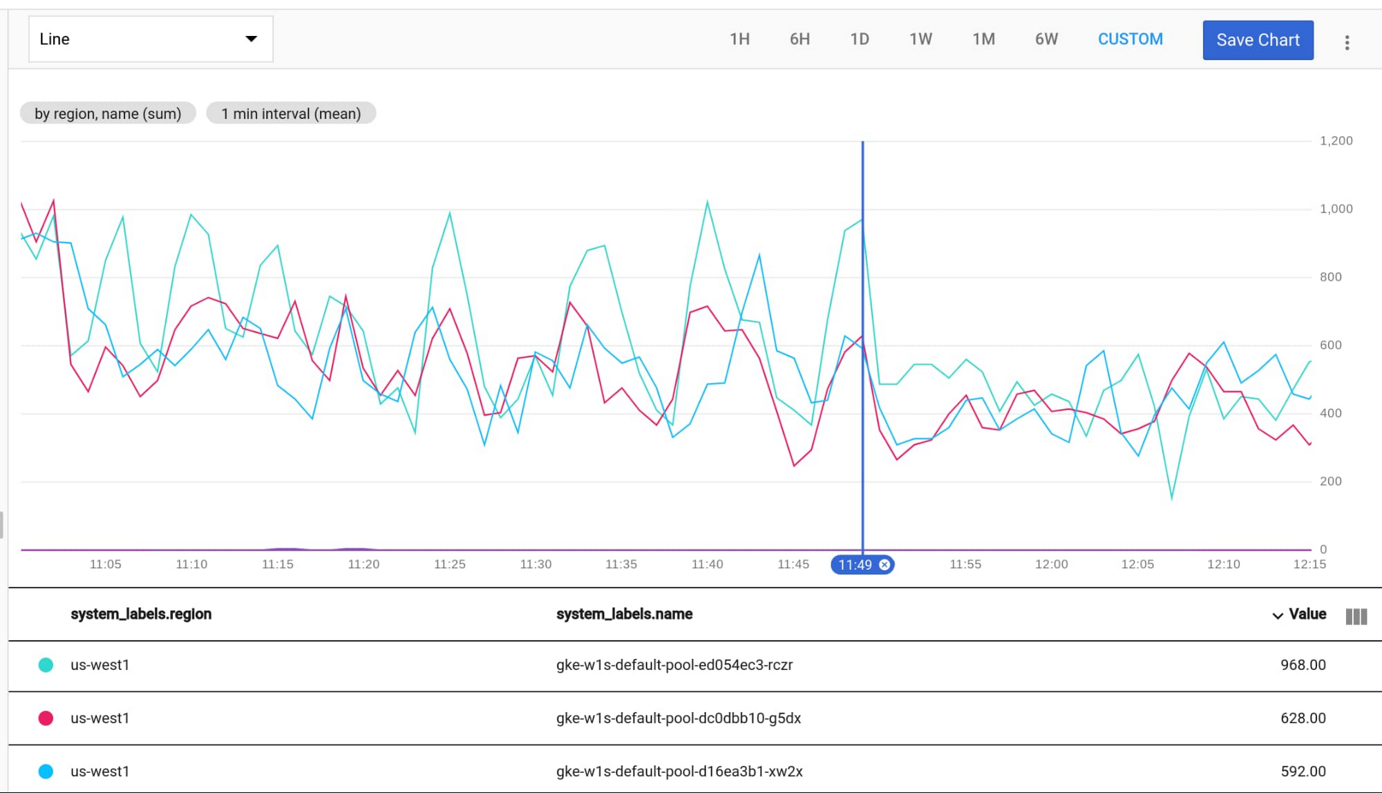Click the pink legend dot for dc0dbb10-g5dx
The width and height of the screenshot is (1382, 793).
click(46, 718)
